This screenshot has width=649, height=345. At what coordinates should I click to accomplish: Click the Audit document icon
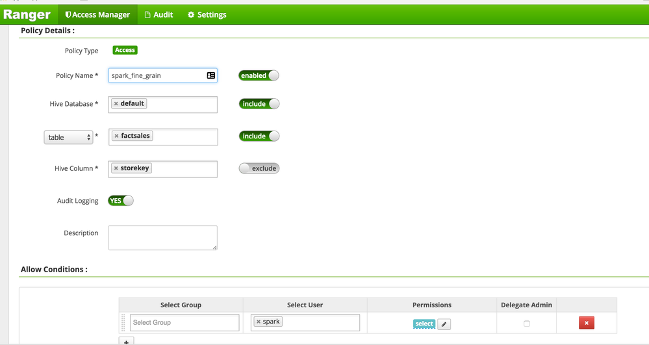click(x=147, y=15)
